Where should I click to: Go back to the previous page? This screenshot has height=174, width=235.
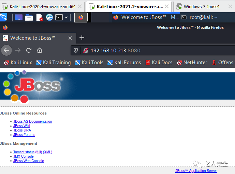(6, 50)
